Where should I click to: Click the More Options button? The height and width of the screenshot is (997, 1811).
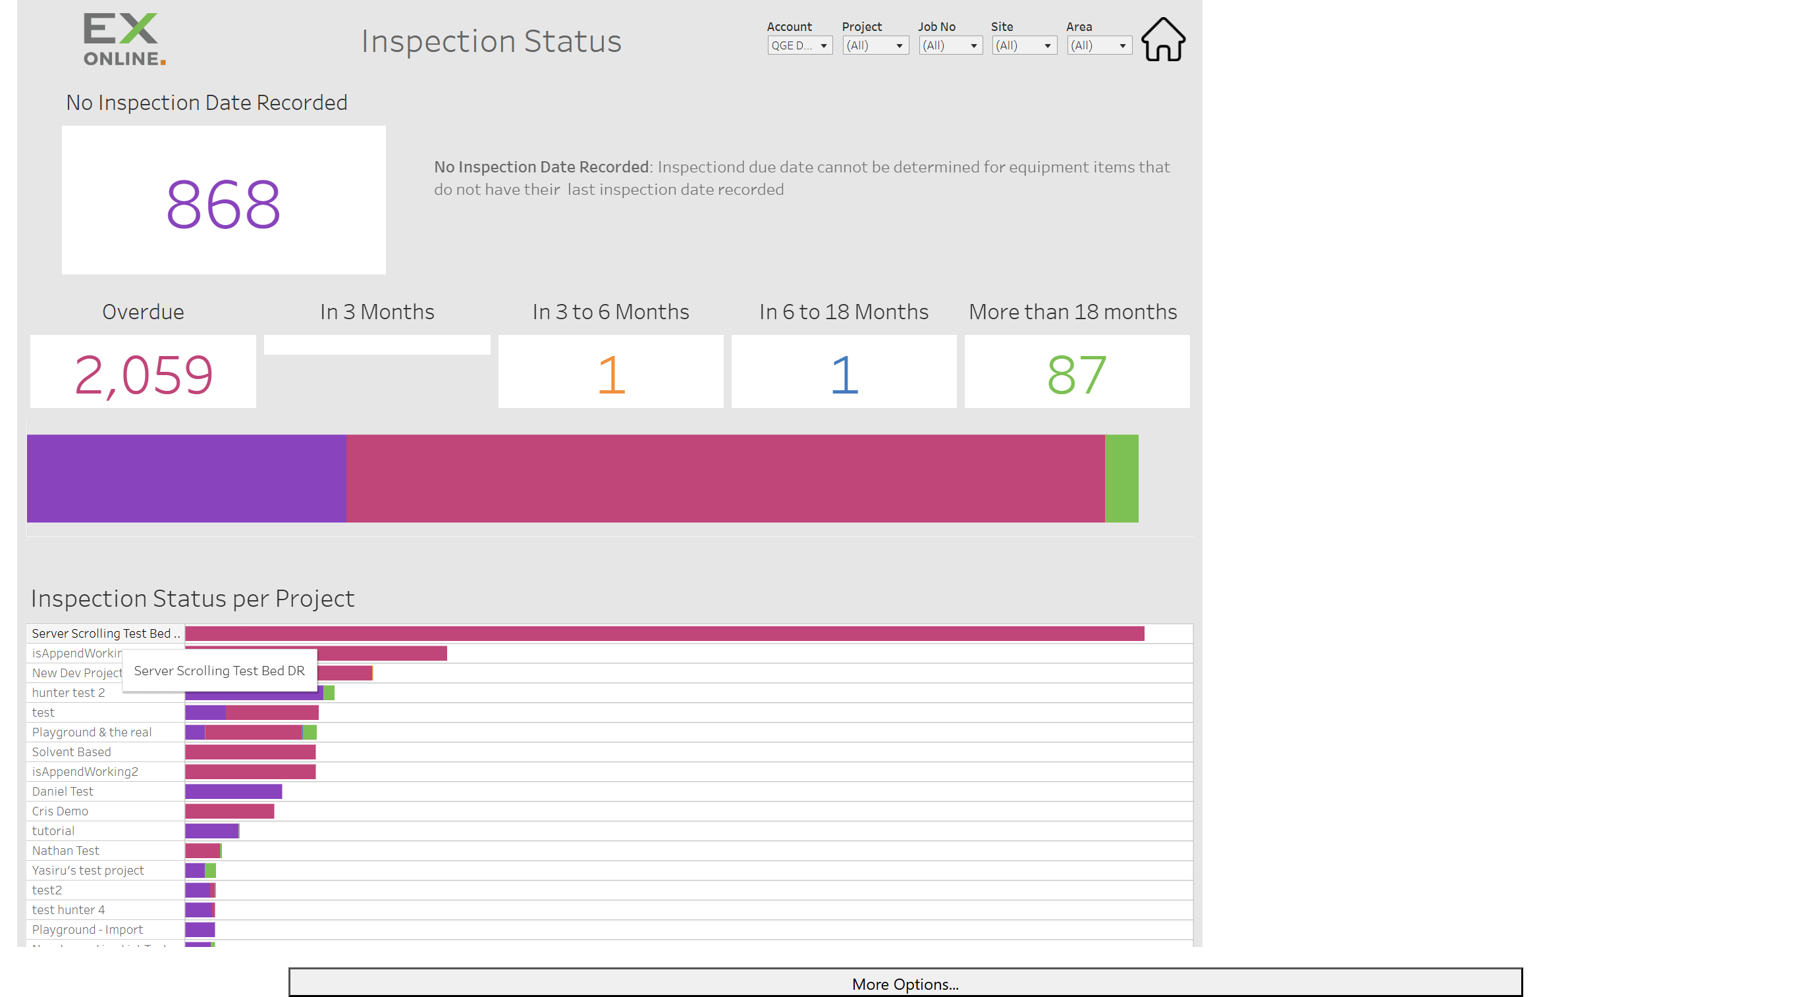pyautogui.click(x=905, y=983)
